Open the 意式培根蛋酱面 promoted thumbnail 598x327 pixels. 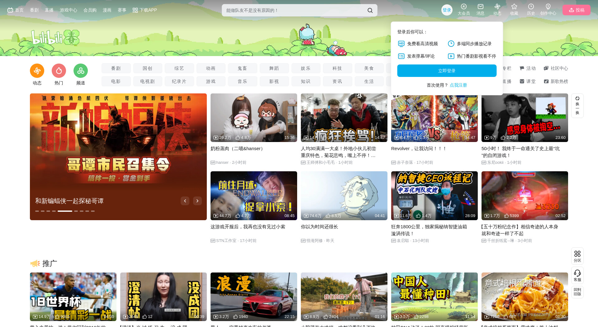click(x=525, y=297)
